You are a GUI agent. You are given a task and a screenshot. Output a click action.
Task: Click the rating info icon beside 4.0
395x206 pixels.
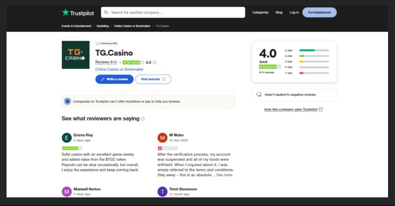pyautogui.click(x=155, y=62)
